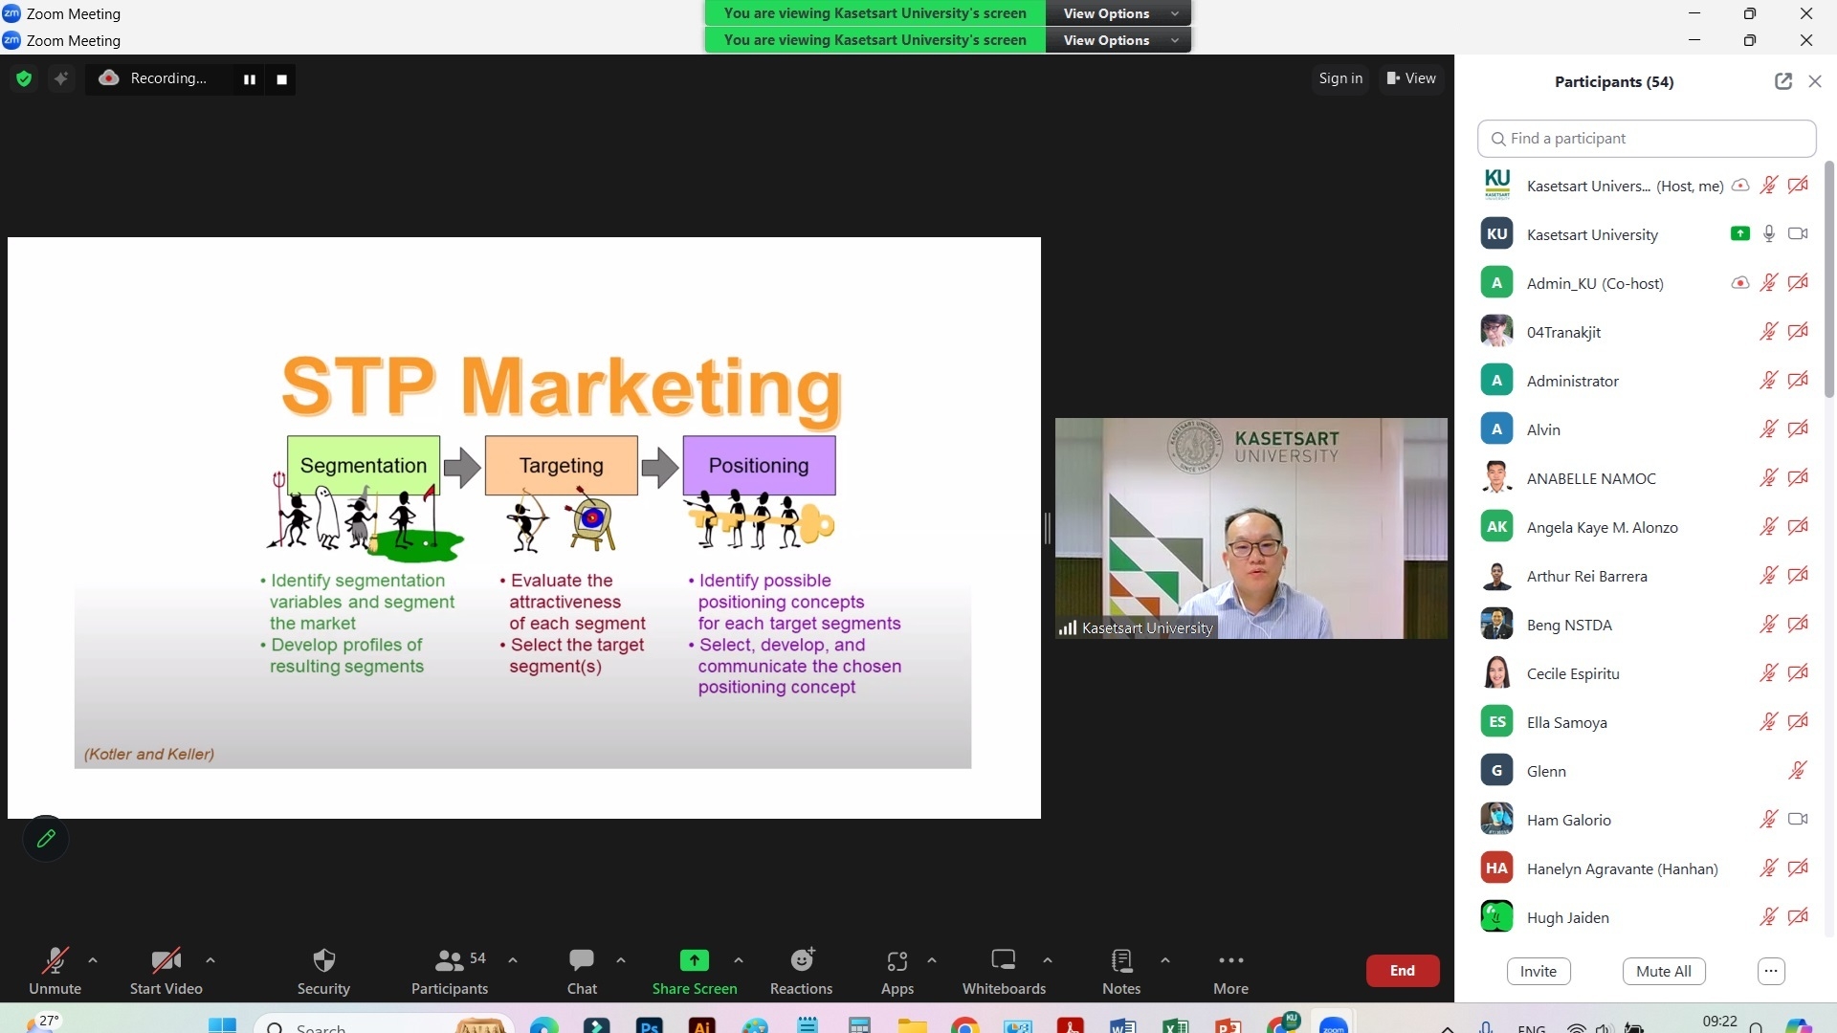This screenshot has height=1033, width=1837.
Task: Open PowerPoint from the taskbar
Action: [1228, 1026]
